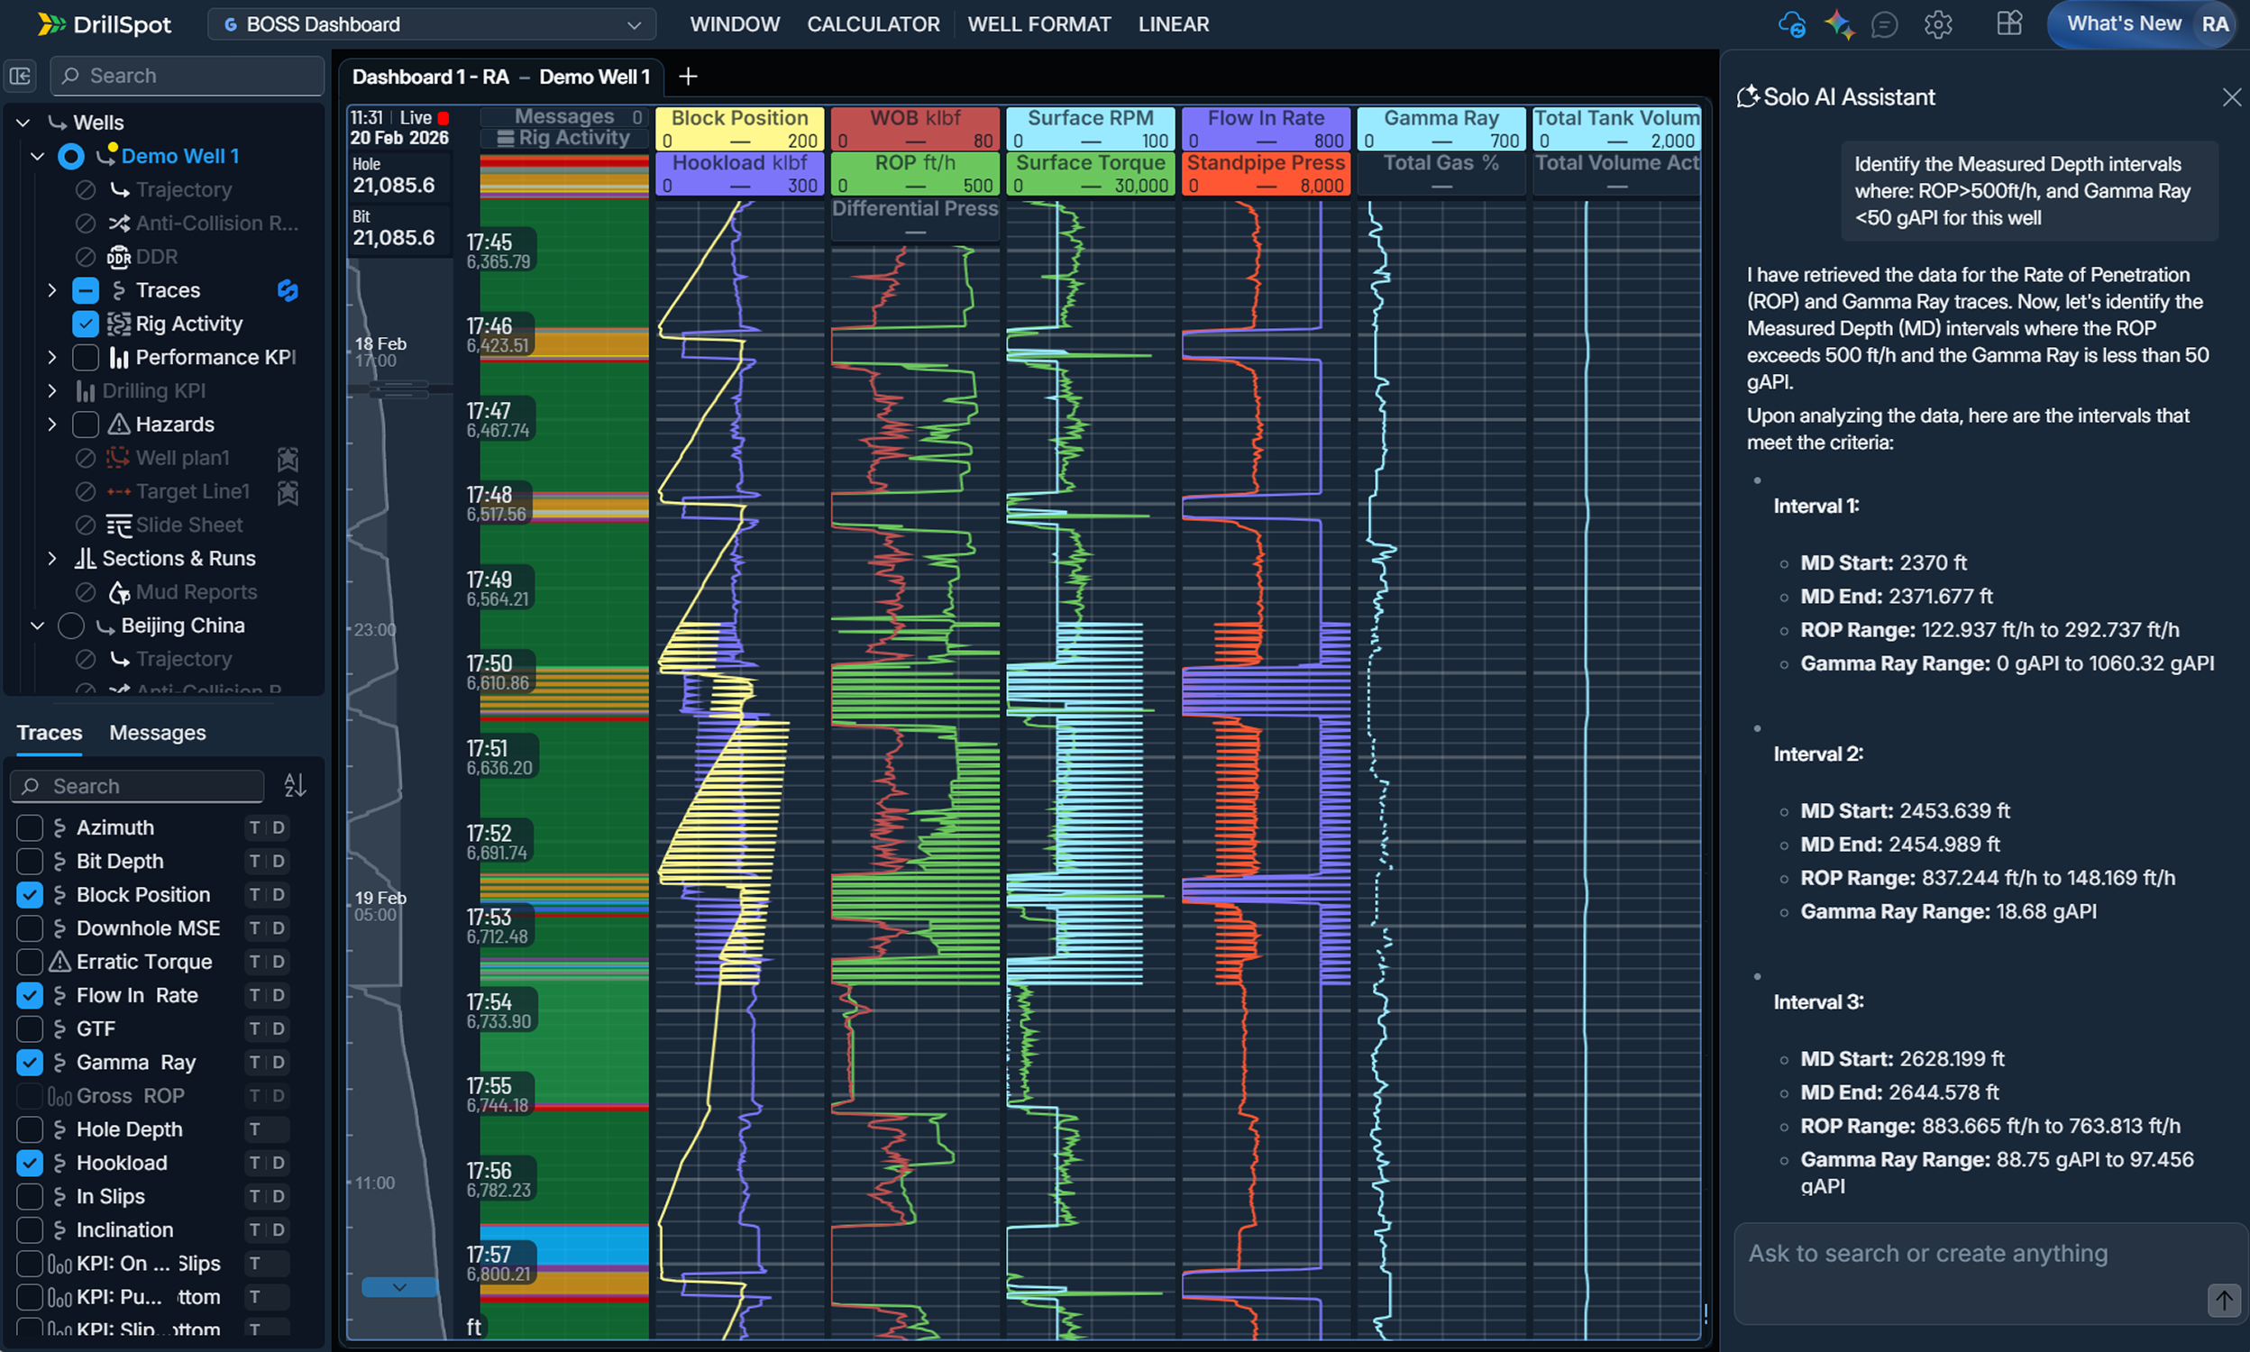Click the settings gear icon in top bar

[x=1937, y=24]
